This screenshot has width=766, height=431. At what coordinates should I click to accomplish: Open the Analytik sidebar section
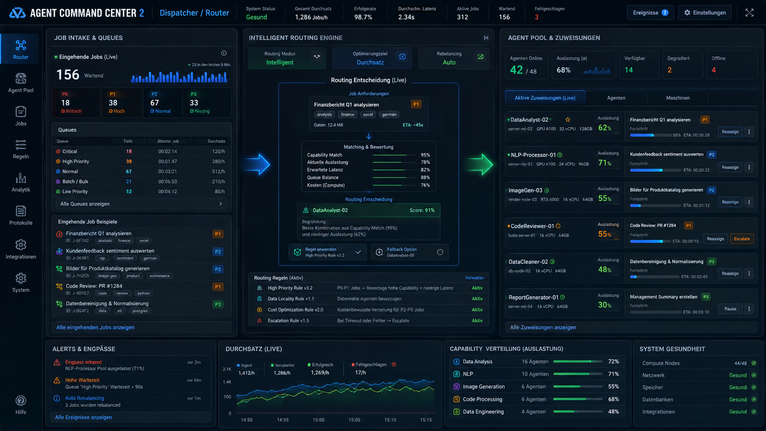[x=21, y=182]
